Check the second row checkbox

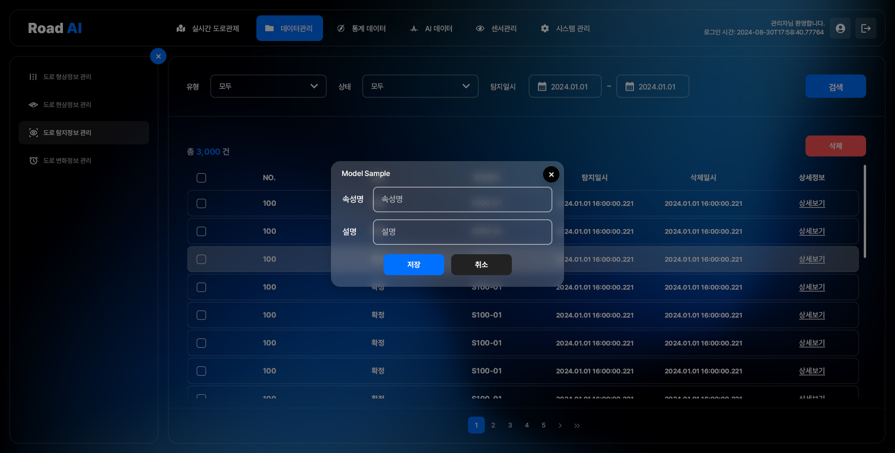point(201,231)
